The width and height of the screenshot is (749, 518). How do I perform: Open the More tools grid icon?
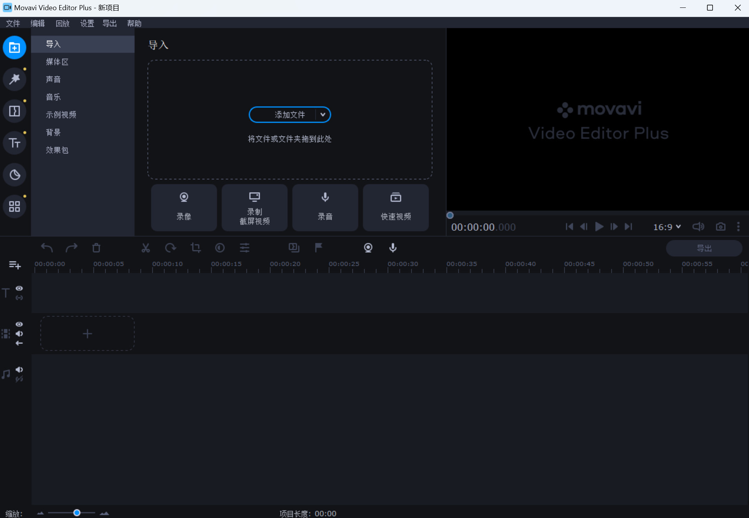tap(15, 207)
